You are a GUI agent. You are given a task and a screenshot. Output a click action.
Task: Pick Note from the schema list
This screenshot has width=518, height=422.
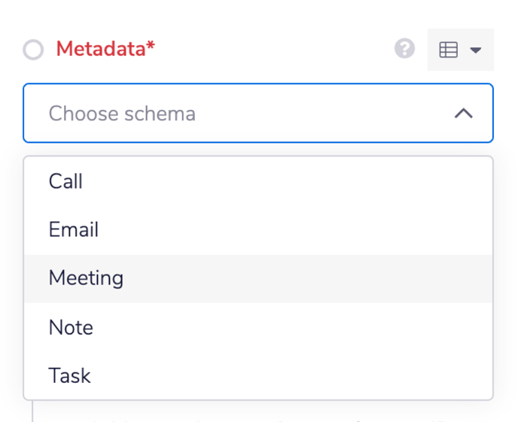tap(258, 327)
